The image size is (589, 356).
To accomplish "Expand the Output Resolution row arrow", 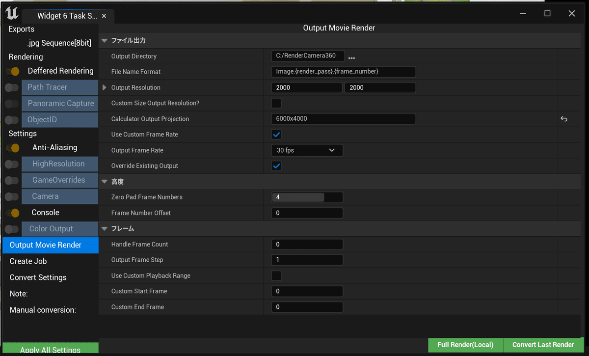I will 104,87.
